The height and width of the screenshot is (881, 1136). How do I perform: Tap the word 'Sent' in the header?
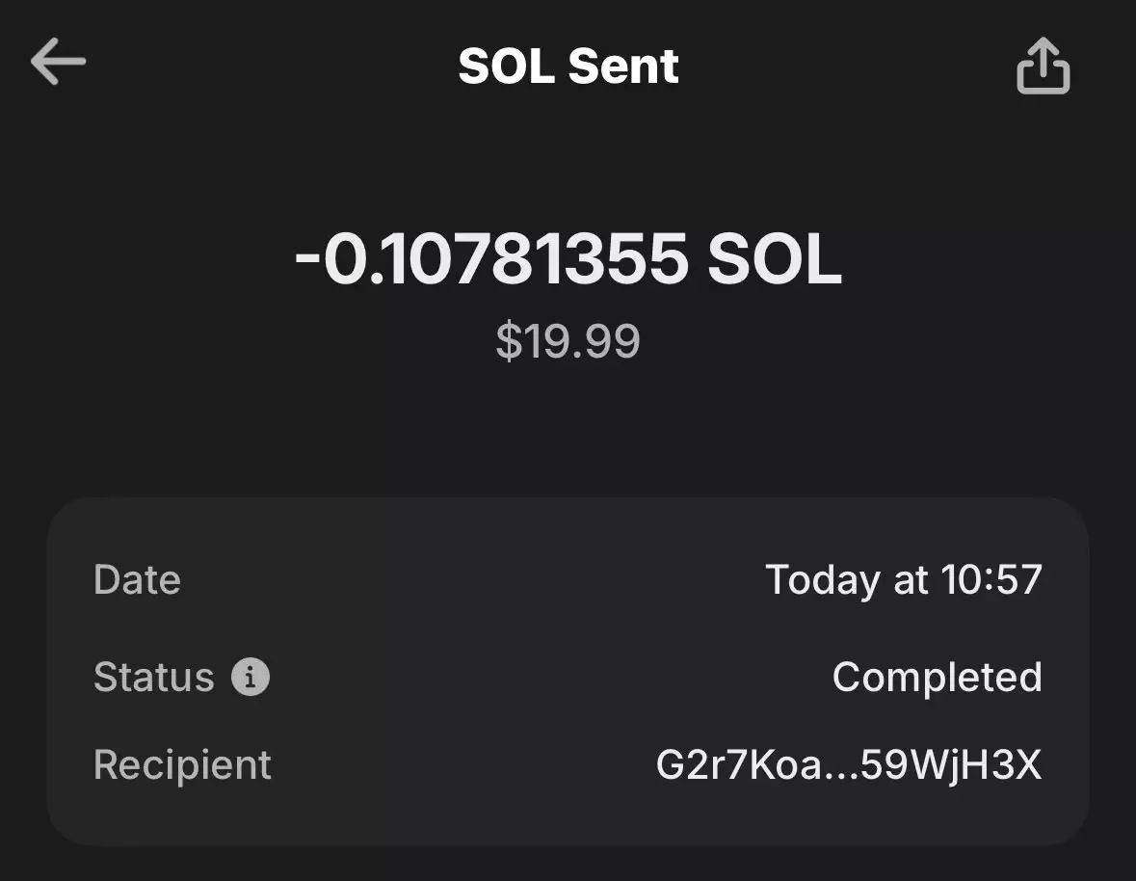click(623, 67)
